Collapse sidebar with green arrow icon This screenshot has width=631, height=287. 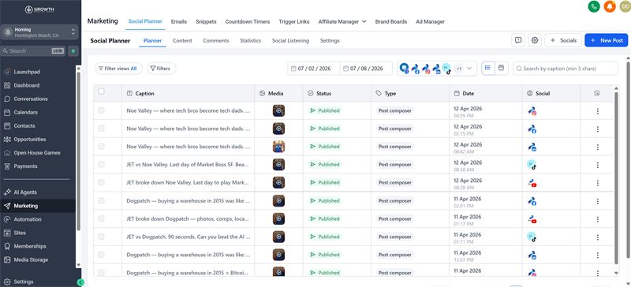[x=80, y=282]
